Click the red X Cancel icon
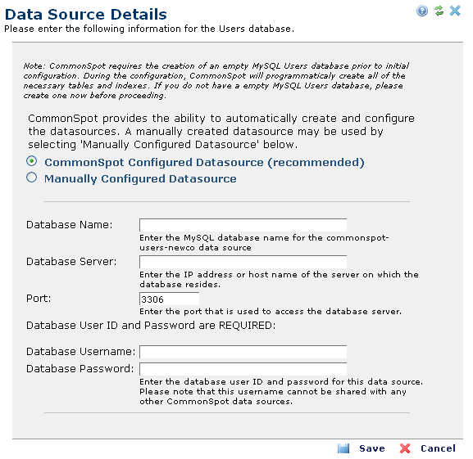The width and height of the screenshot is (473, 459). tap(405, 448)
